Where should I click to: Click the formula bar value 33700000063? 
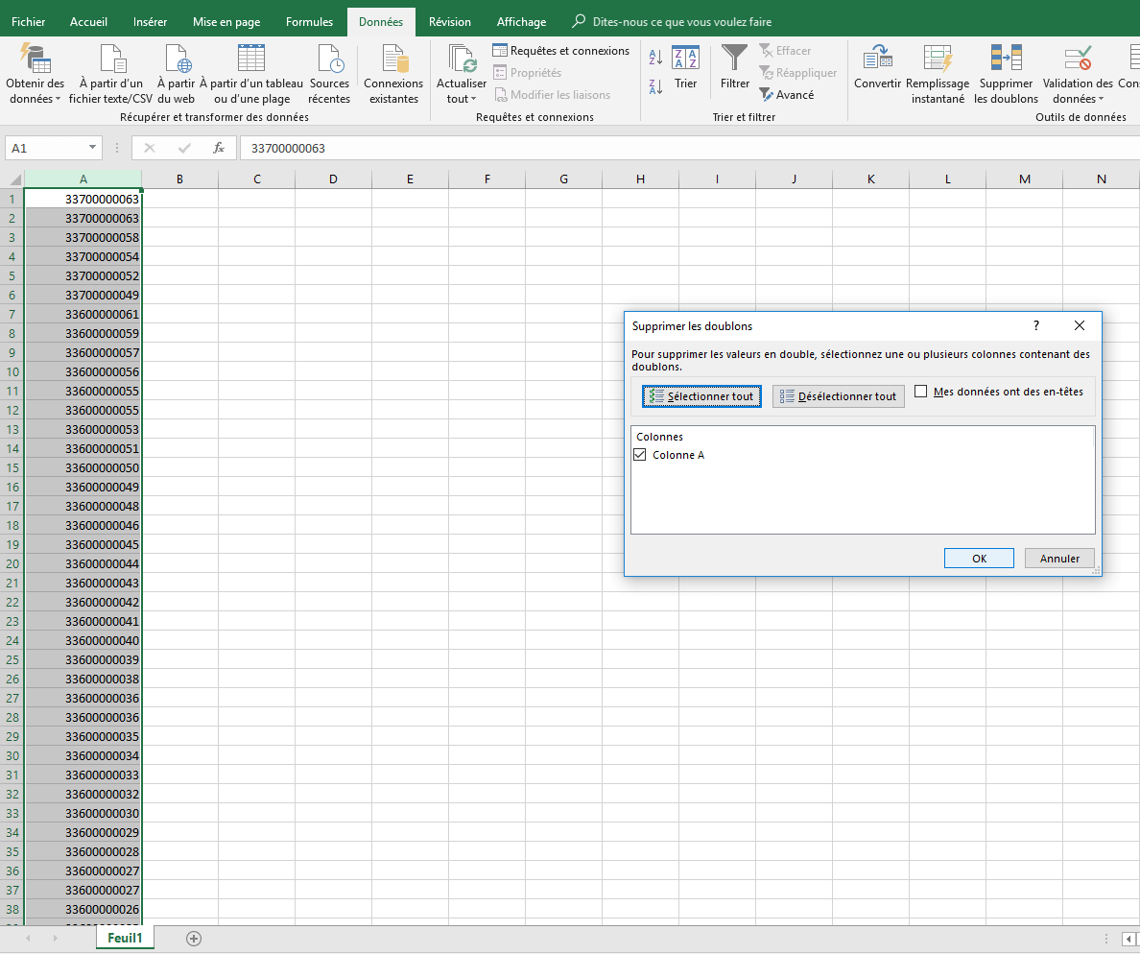[288, 148]
